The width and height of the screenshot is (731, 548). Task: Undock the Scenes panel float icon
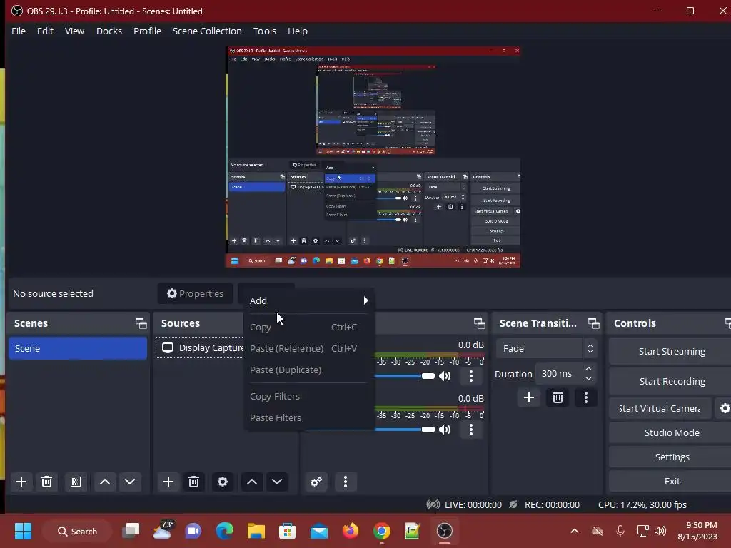(141, 323)
